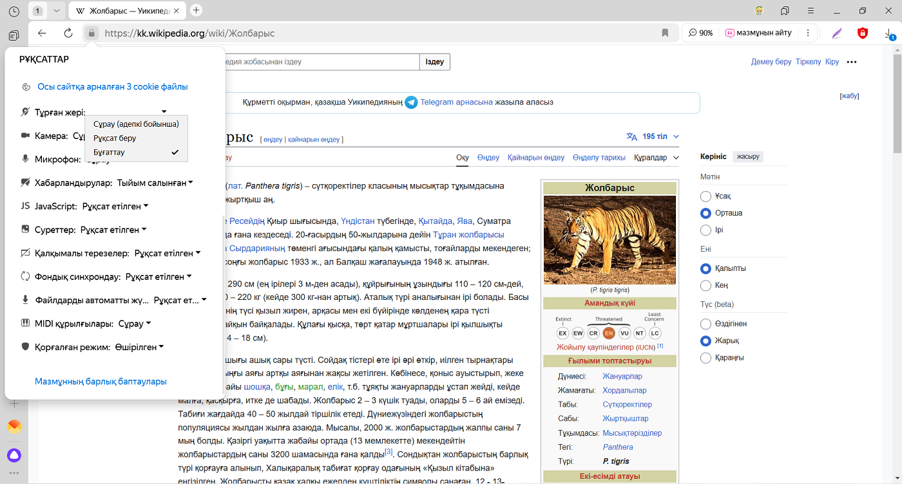902x484 pixels.
Task: Select the Ұсақ text size option
Action: 705,196
